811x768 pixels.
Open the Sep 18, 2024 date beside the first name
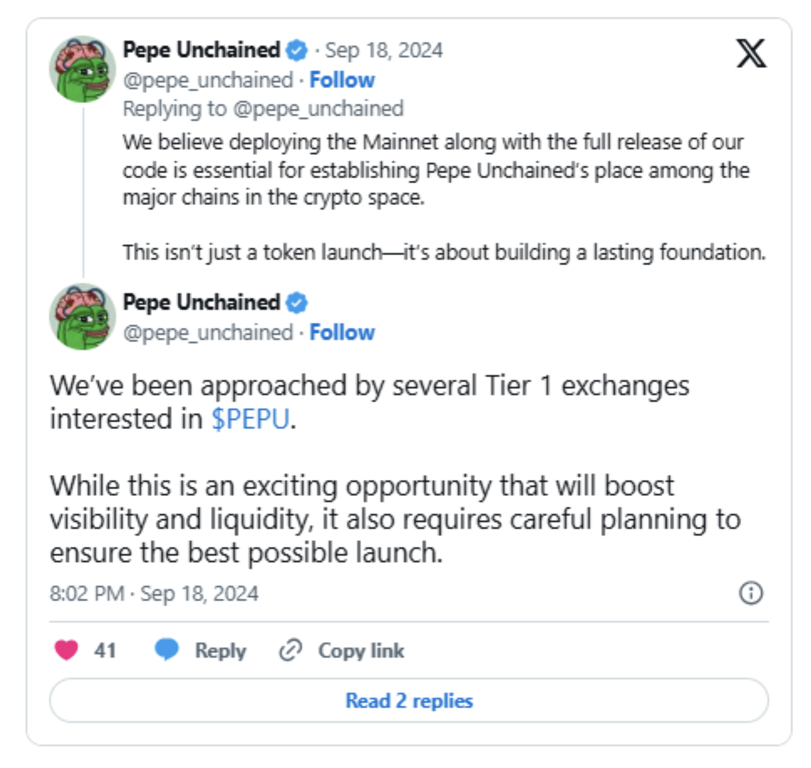pyautogui.click(x=384, y=51)
